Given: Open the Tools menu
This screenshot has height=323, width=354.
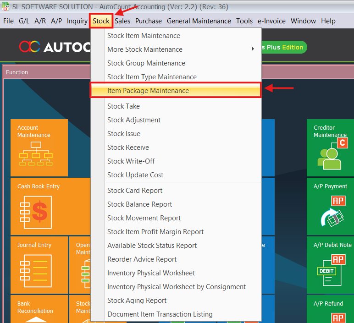Looking at the screenshot, I should (x=244, y=21).
